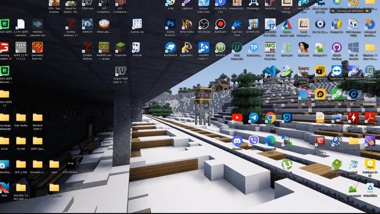Select the 'TPManager' icon label

point(254,8)
